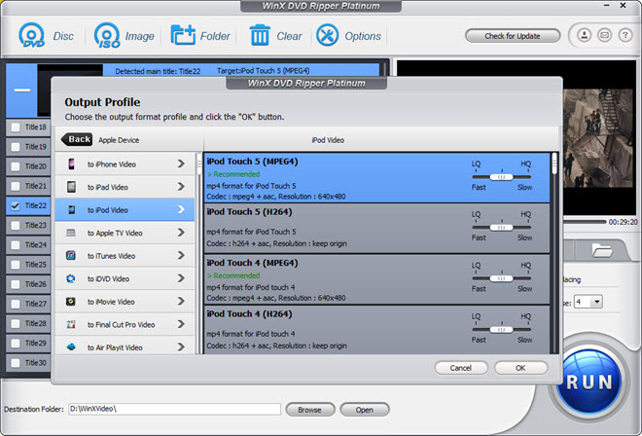Adjust iPod Touch 5 (MPEG4) quality slider
This screenshot has height=436, width=642.
(x=501, y=177)
